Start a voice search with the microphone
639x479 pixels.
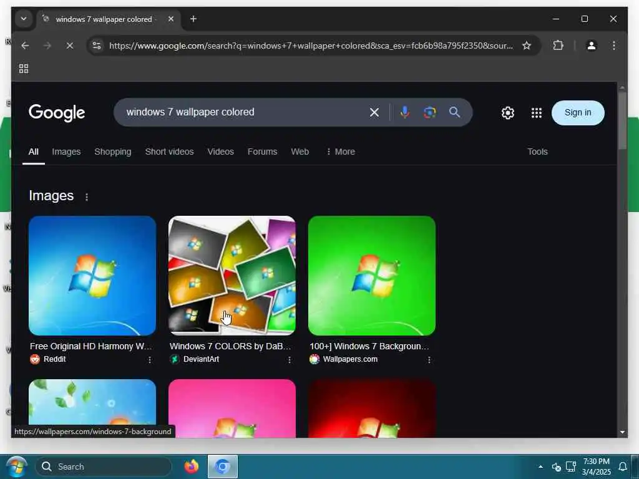coord(404,112)
